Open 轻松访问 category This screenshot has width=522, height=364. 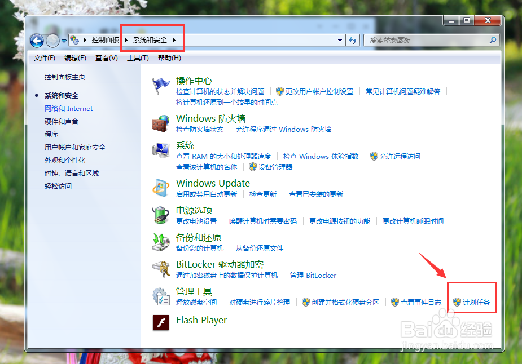(x=58, y=186)
